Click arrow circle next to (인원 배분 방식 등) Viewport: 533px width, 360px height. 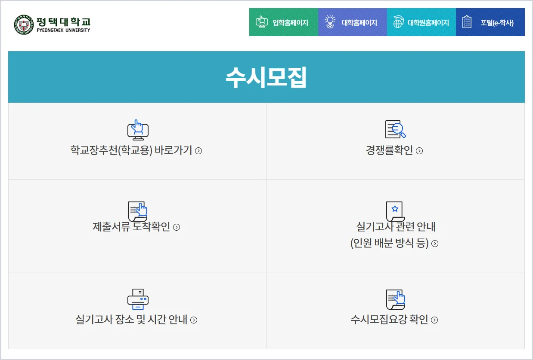pos(435,244)
